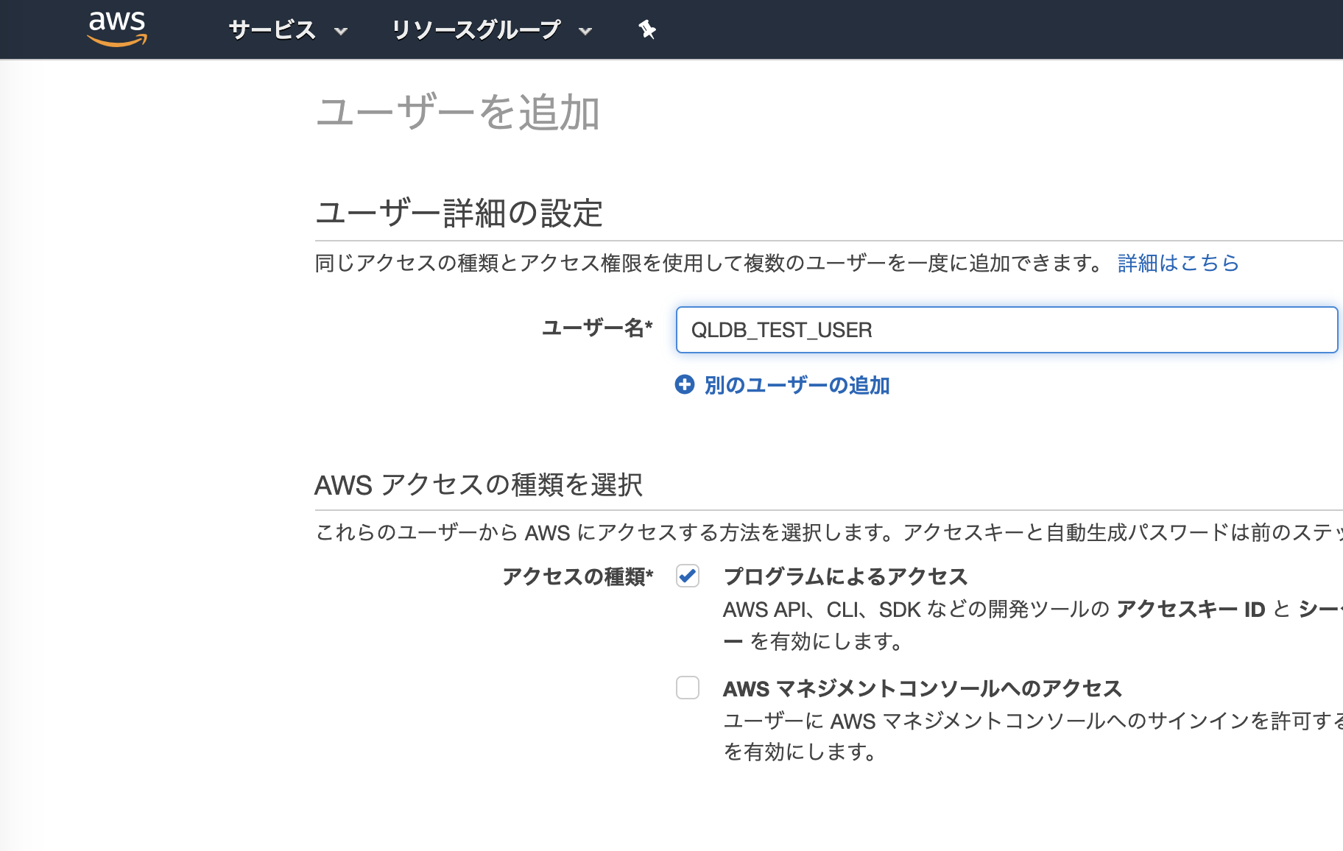Click the アクセスの種類* label
1343x851 pixels.
(x=578, y=576)
